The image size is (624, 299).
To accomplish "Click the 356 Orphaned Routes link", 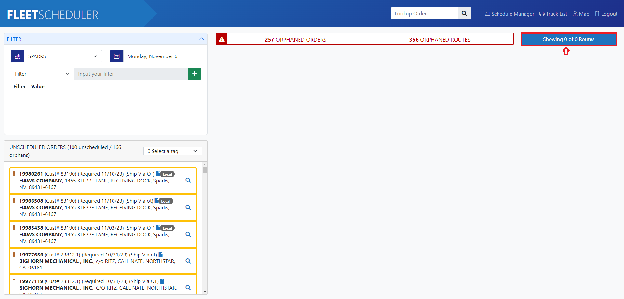I will (x=440, y=40).
